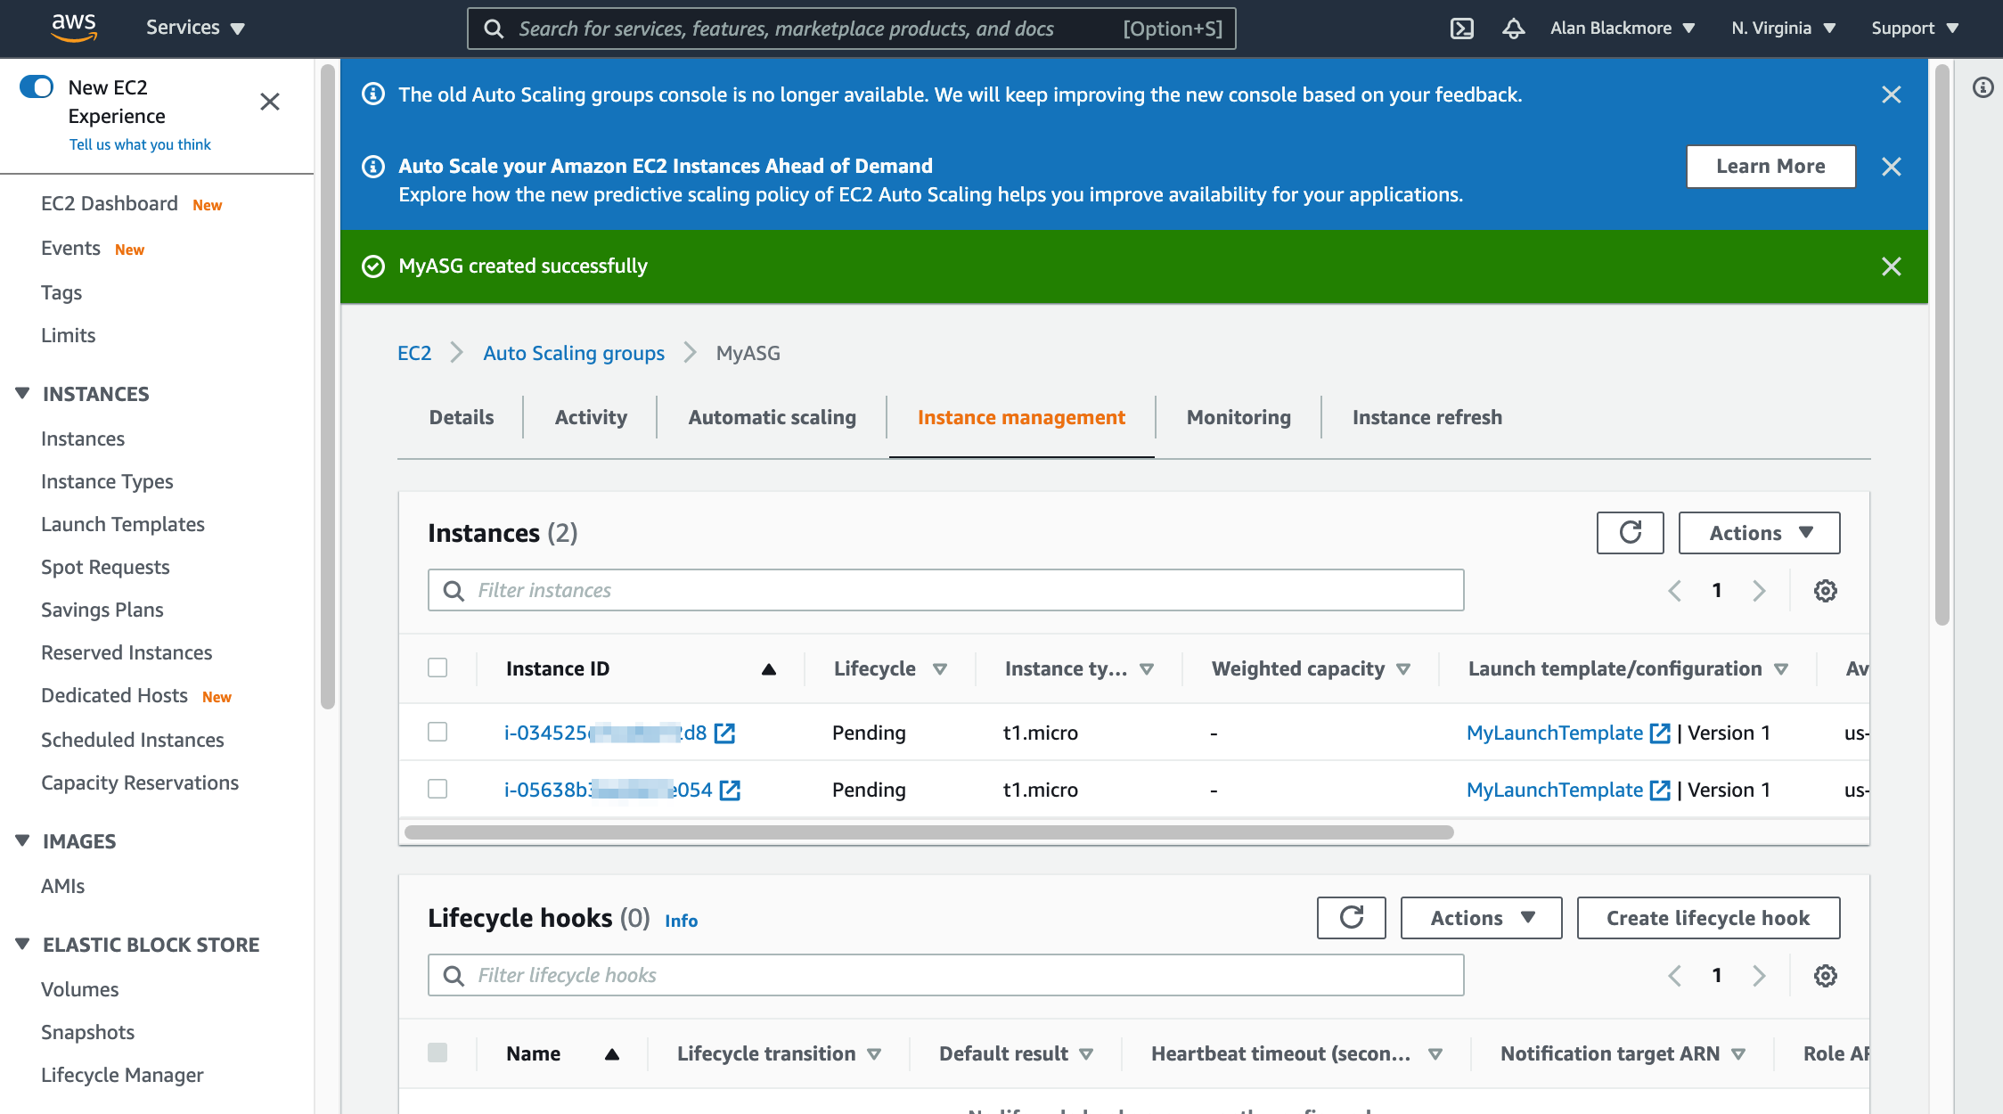The height and width of the screenshot is (1114, 2003).
Task: Expand the Instance type column dropdown filter
Action: (1156, 669)
